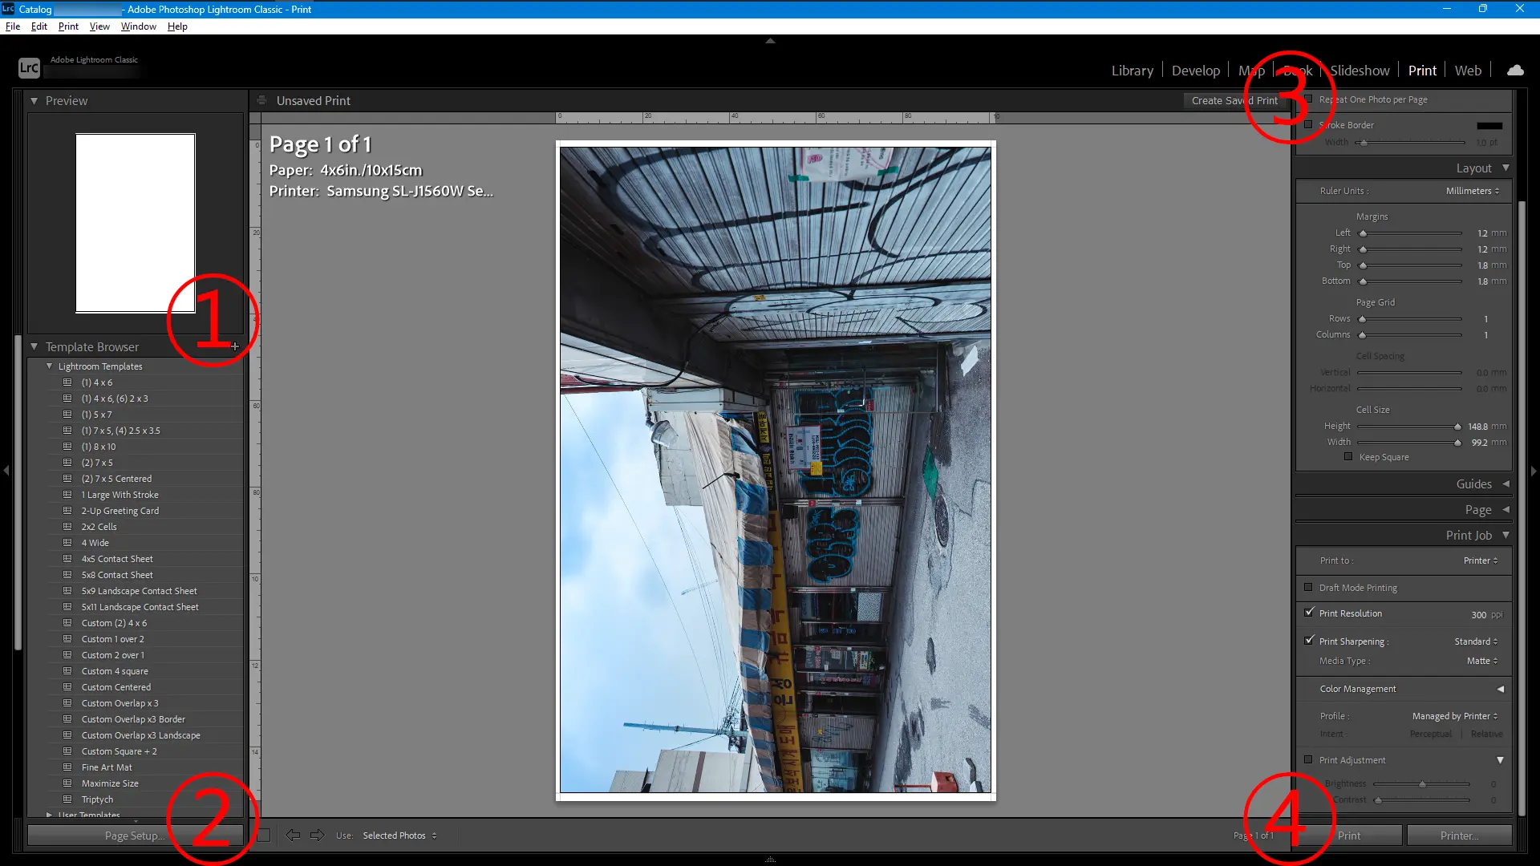Open Ruler Units Millimeters dropdown

coord(1472,191)
